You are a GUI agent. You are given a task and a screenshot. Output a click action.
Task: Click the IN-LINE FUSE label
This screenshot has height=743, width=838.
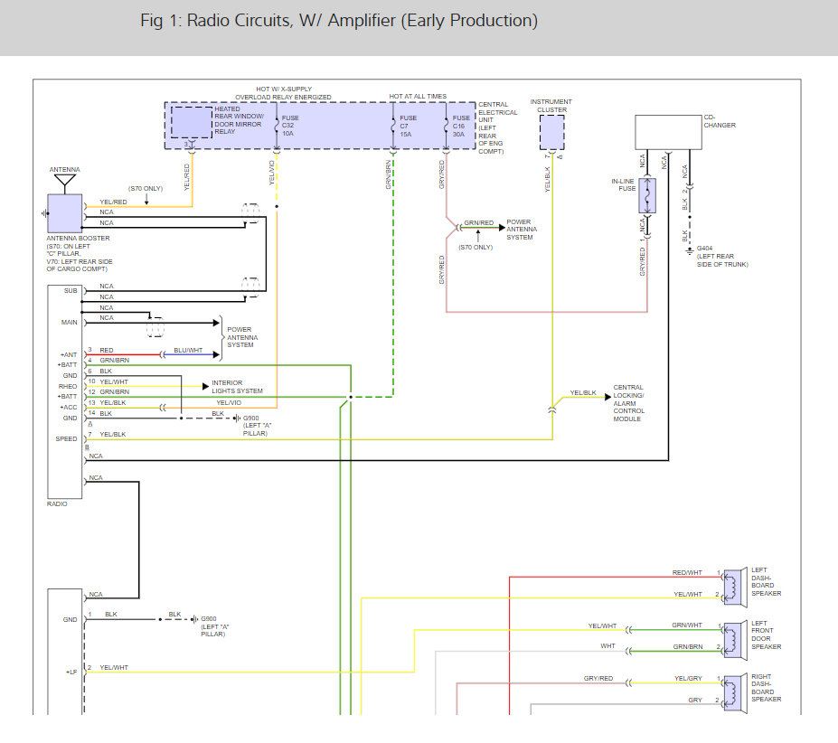point(624,185)
